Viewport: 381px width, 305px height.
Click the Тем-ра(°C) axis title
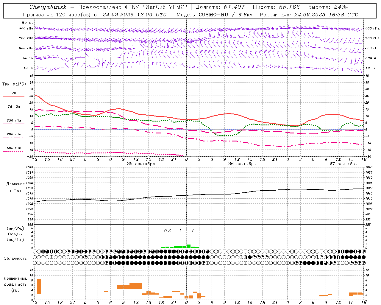(x=14, y=84)
